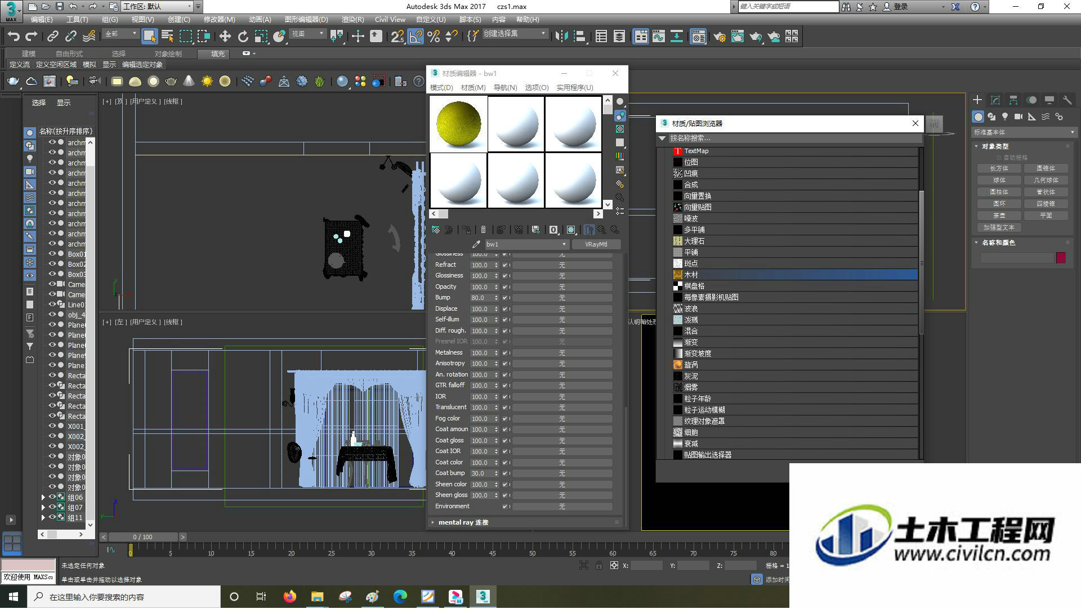Click the Mirror tool icon
This screenshot has height=609, width=1081.
(x=561, y=37)
